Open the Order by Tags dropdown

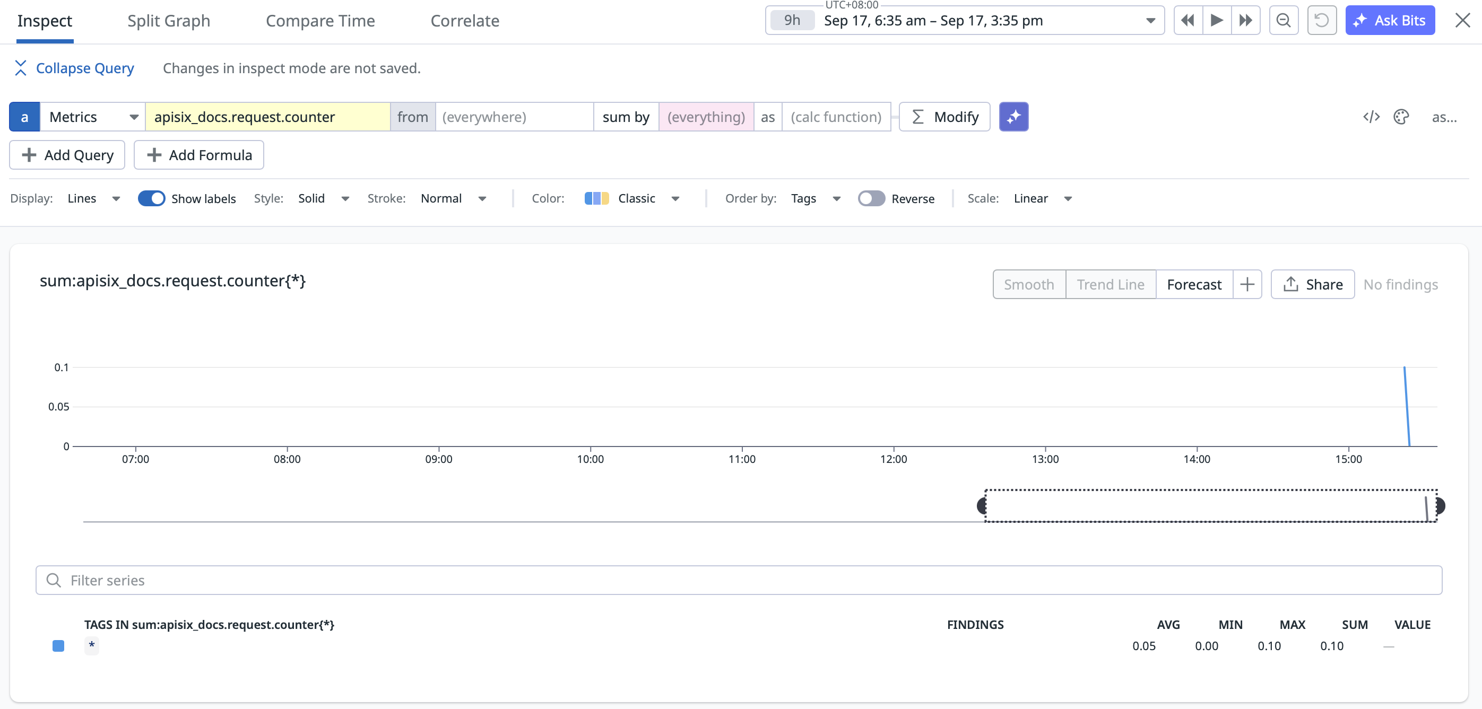tap(816, 198)
